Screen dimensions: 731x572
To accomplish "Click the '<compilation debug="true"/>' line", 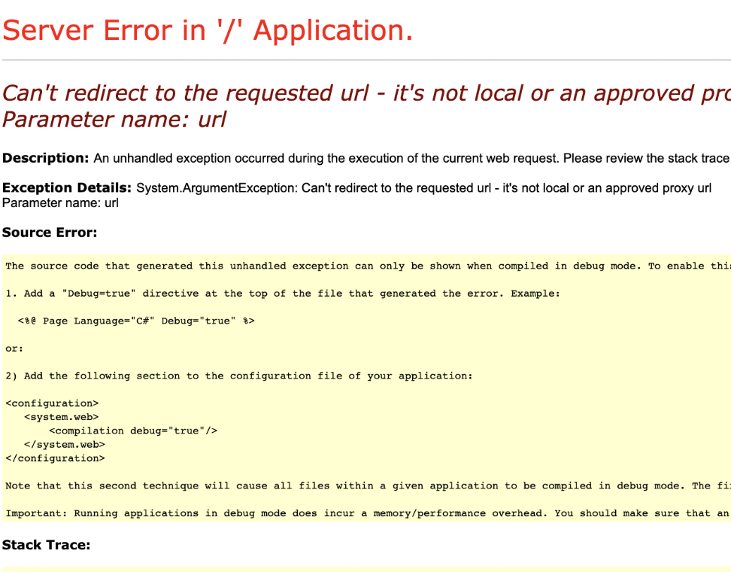I will tap(133, 431).
